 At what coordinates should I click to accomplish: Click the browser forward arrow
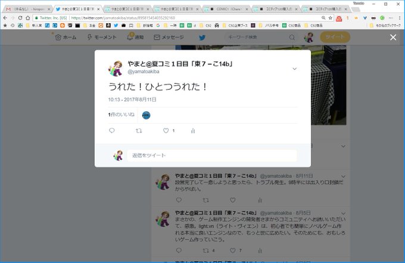tap(13, 18)
